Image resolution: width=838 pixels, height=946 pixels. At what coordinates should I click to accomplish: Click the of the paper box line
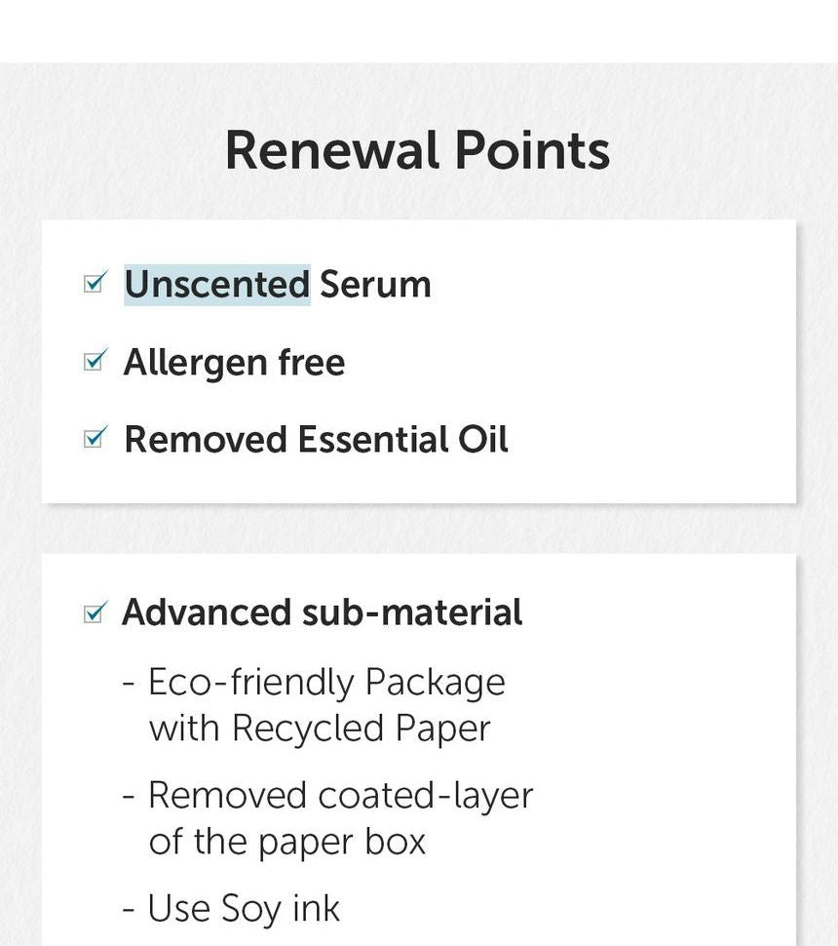click(x=287, y=842)
